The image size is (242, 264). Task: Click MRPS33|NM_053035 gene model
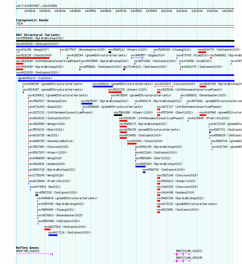tap(182, 261)
